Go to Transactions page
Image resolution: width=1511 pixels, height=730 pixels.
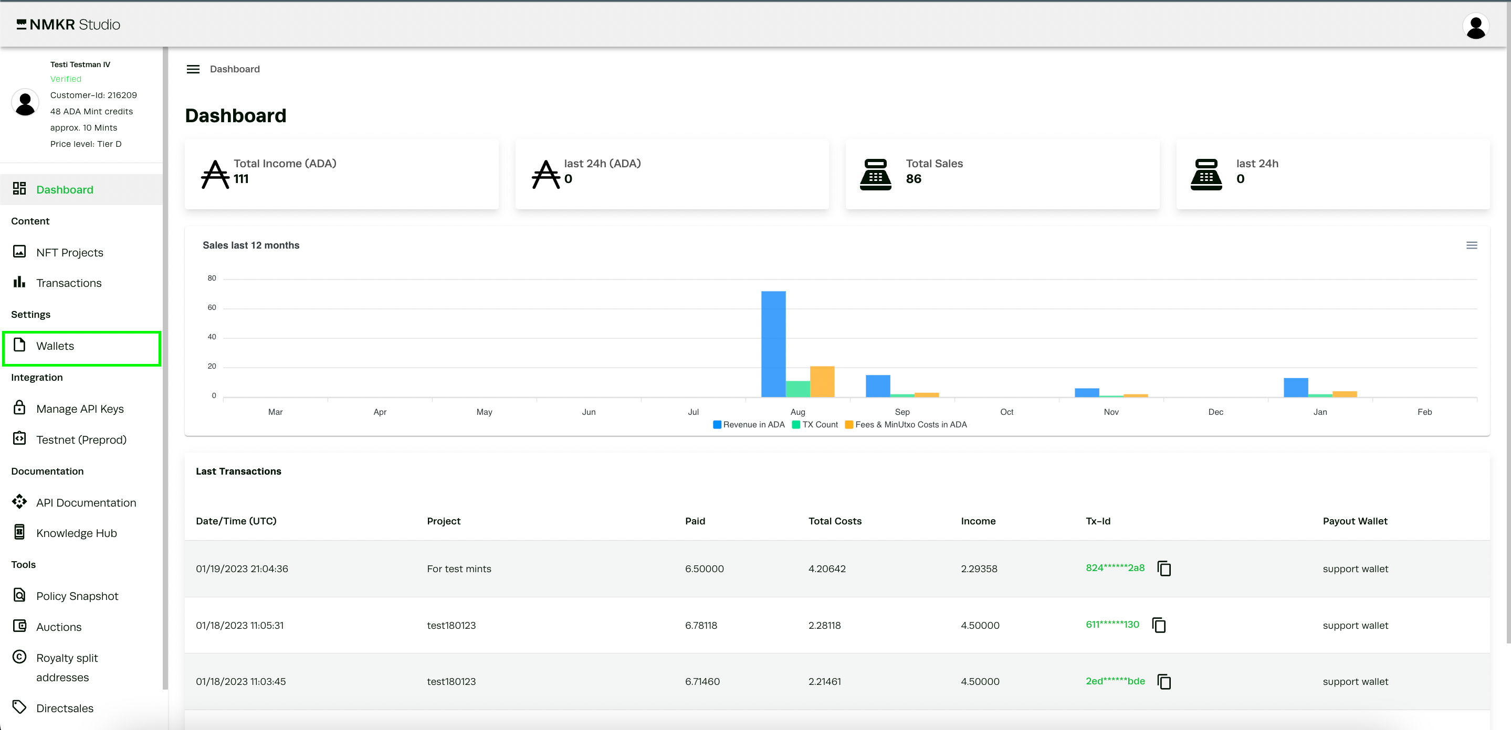tap(69, 283)
